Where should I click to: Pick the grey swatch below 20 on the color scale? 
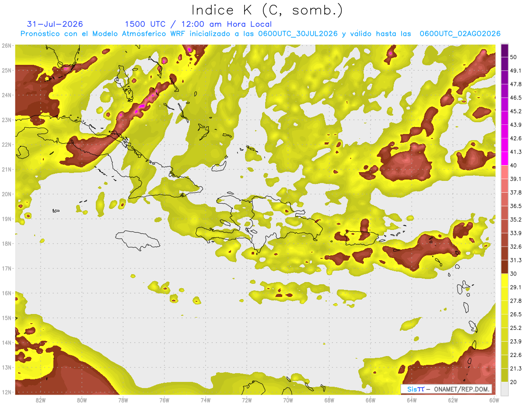click(504, 388)
